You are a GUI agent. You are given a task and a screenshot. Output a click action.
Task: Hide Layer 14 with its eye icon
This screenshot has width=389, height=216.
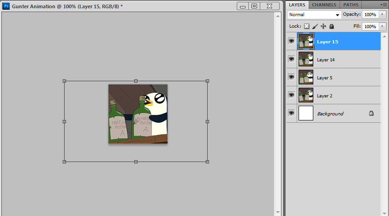291,59
